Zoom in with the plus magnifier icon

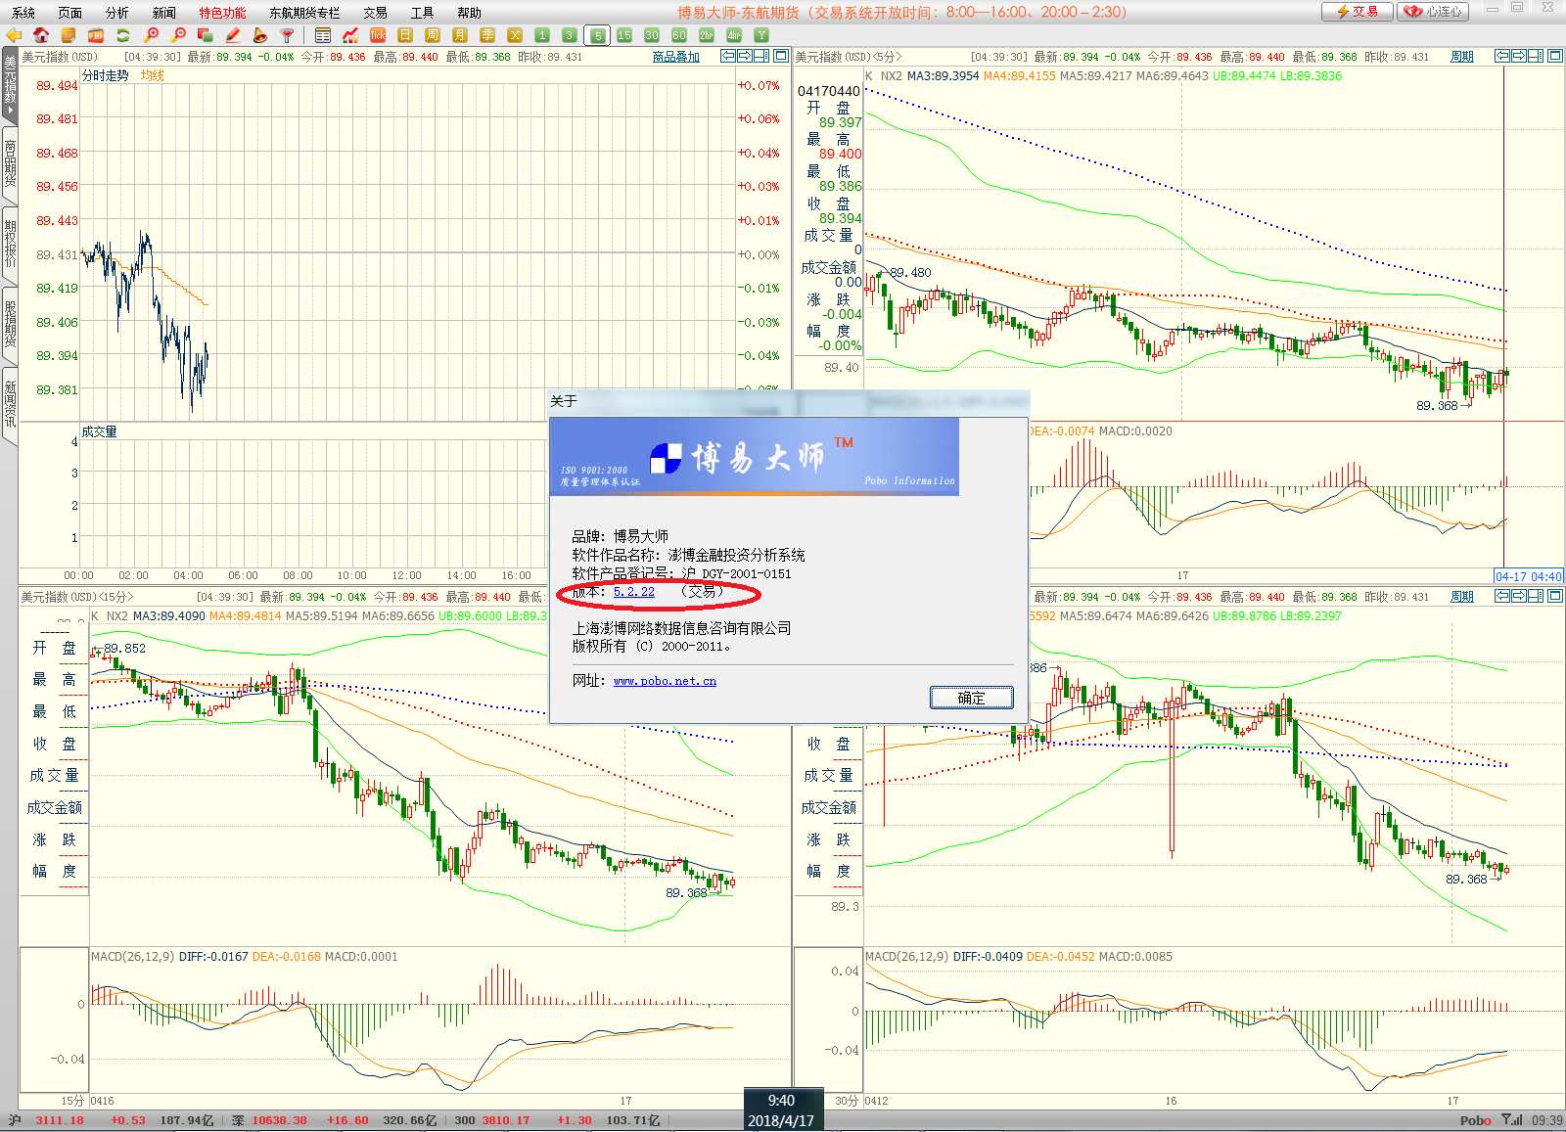[151, 35]
